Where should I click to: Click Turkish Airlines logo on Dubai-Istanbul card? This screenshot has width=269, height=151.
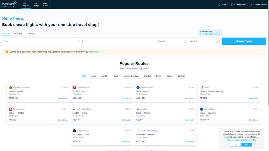pyautogui.click(x=11, y=109)
